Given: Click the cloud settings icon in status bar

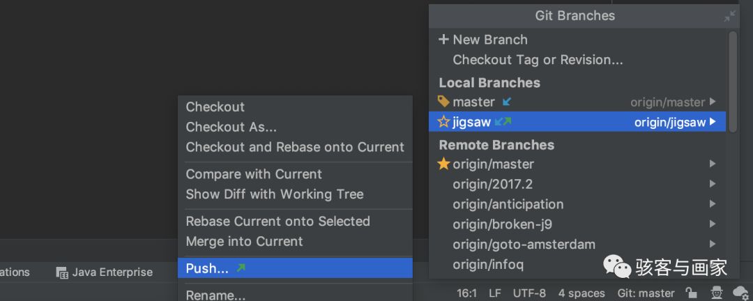Looking at the screenshot, I should coord(740,293).
